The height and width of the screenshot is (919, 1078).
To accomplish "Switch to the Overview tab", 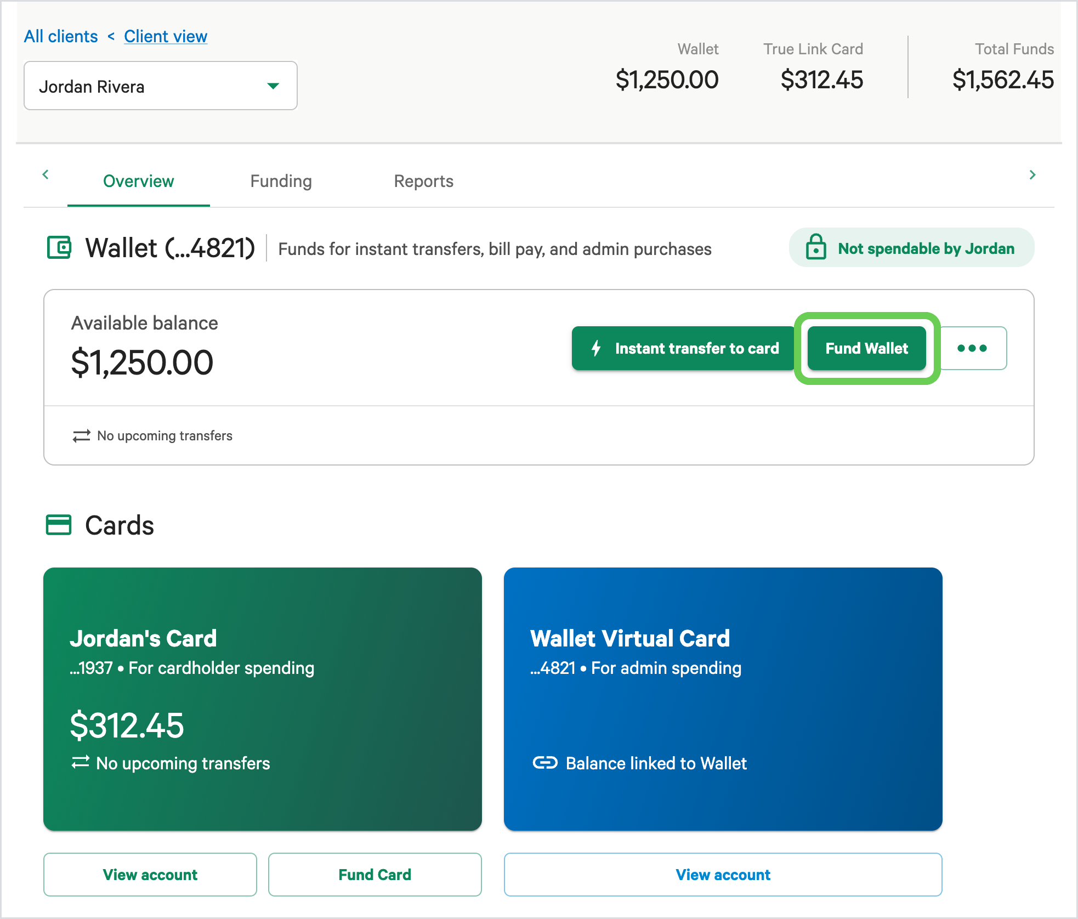I will coord(139,181).
